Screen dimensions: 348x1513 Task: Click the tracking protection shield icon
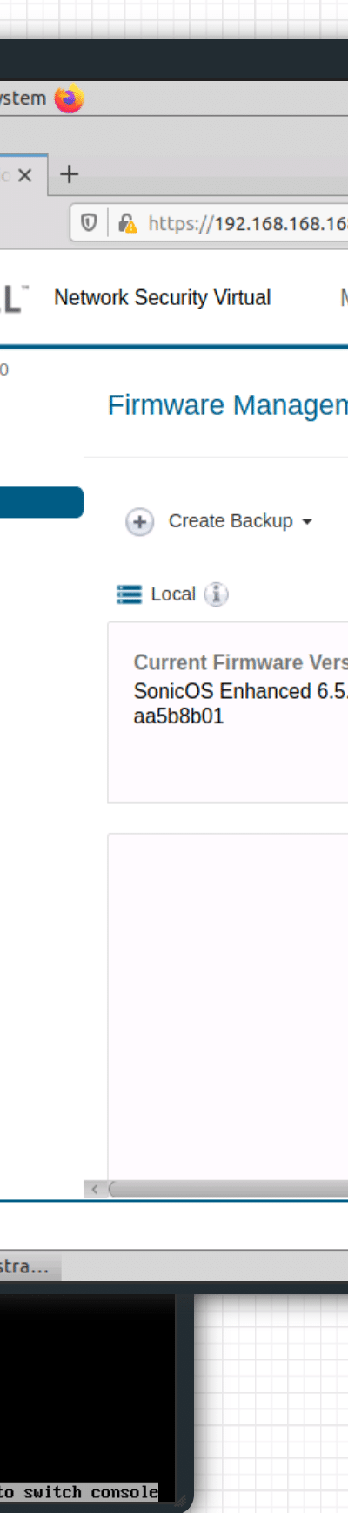coord(89,223)
